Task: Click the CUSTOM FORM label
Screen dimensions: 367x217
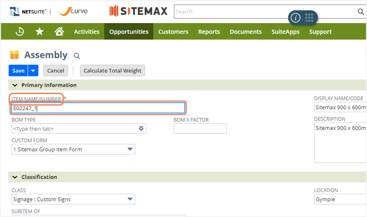Action: pos(29,140)
